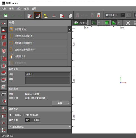This screenshot has height=138, width=136.
Task: Select the highlighted construction mode cube icon
Action: (x=38, y=16)
